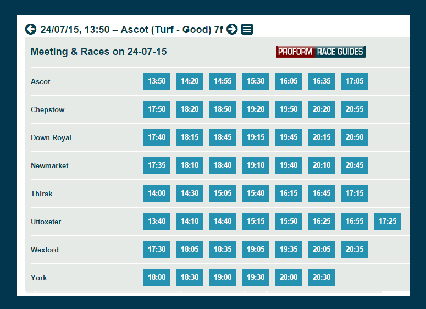Select the Ascot 17:05 race
The height and width of the screenshot is (309, 426).
click(355, 81)
